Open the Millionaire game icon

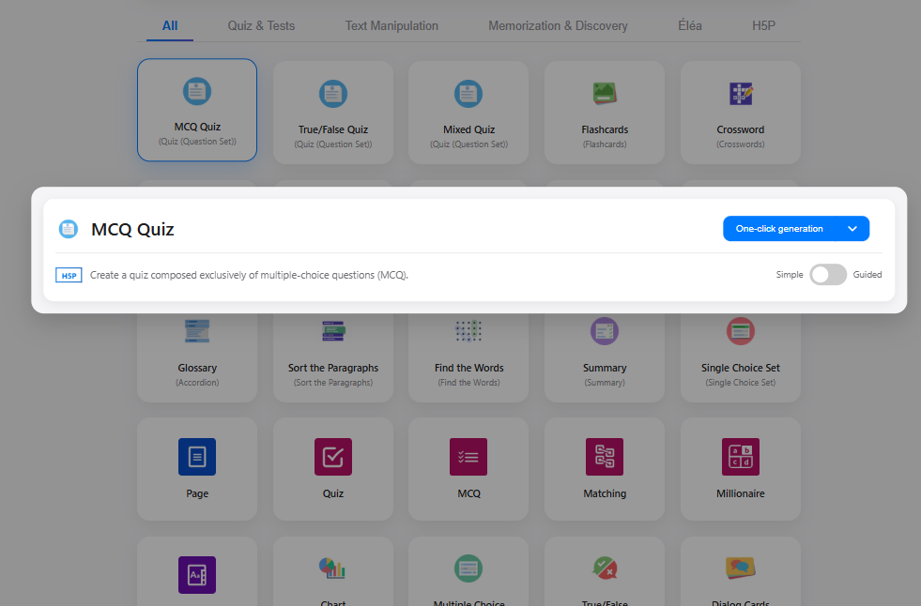click(740, 457)
